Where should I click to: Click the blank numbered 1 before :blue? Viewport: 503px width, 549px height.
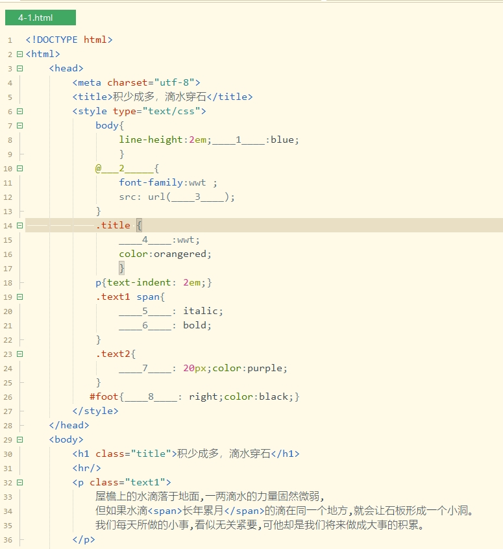(238, 140)
